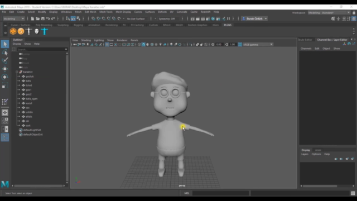Click the Outliner horizontal scrollbar
Screen dimensions: 357x201
point(38,186)
